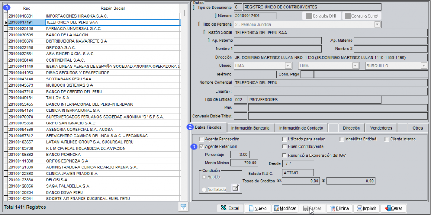
Task: Check the Buen Contribuyente checkbox
Action: pyautogui.click(x=285, y=146)
